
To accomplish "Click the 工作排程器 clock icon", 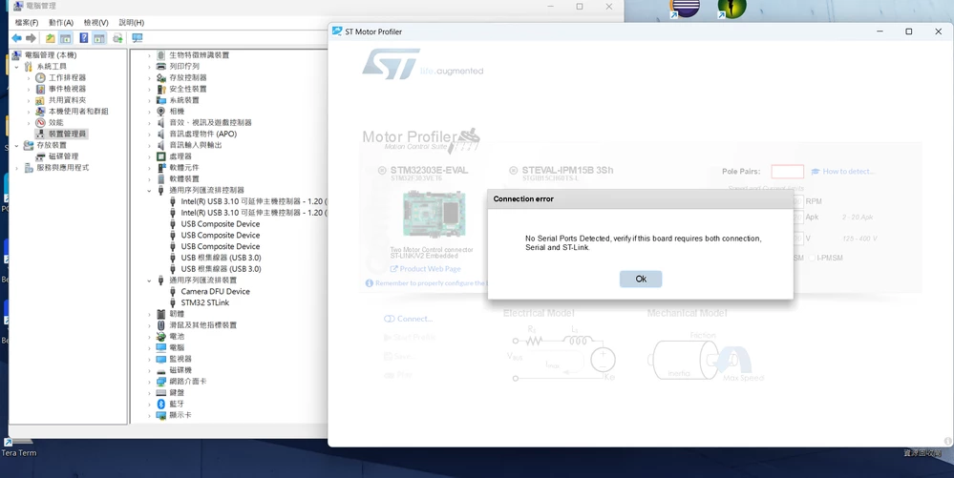I will coord(40,78).
